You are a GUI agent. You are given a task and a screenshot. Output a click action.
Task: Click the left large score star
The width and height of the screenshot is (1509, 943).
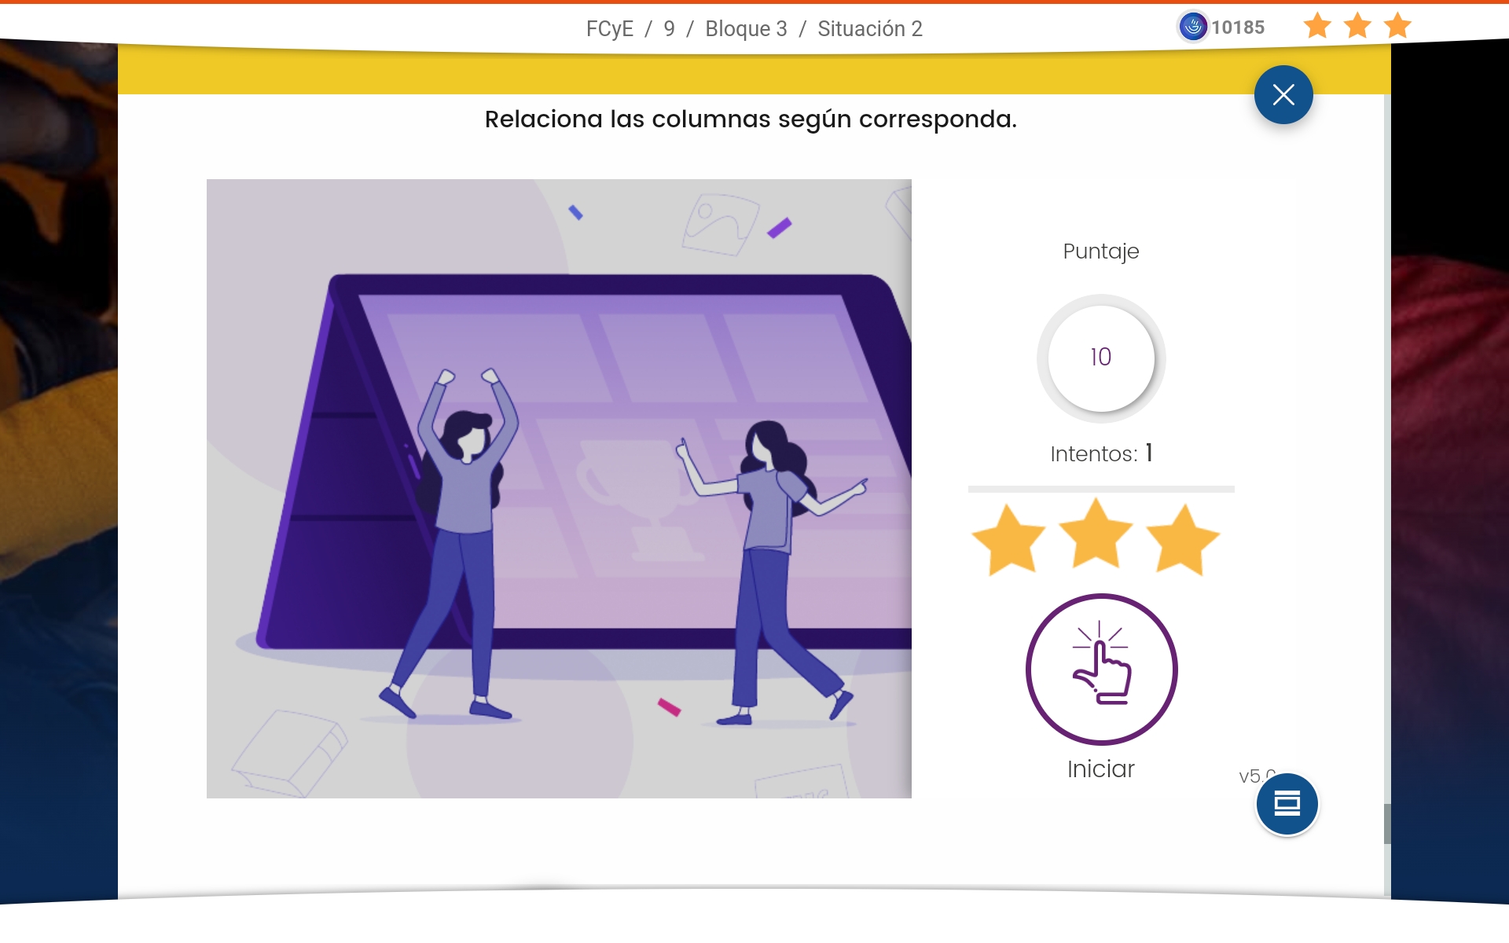[1008, 540]
